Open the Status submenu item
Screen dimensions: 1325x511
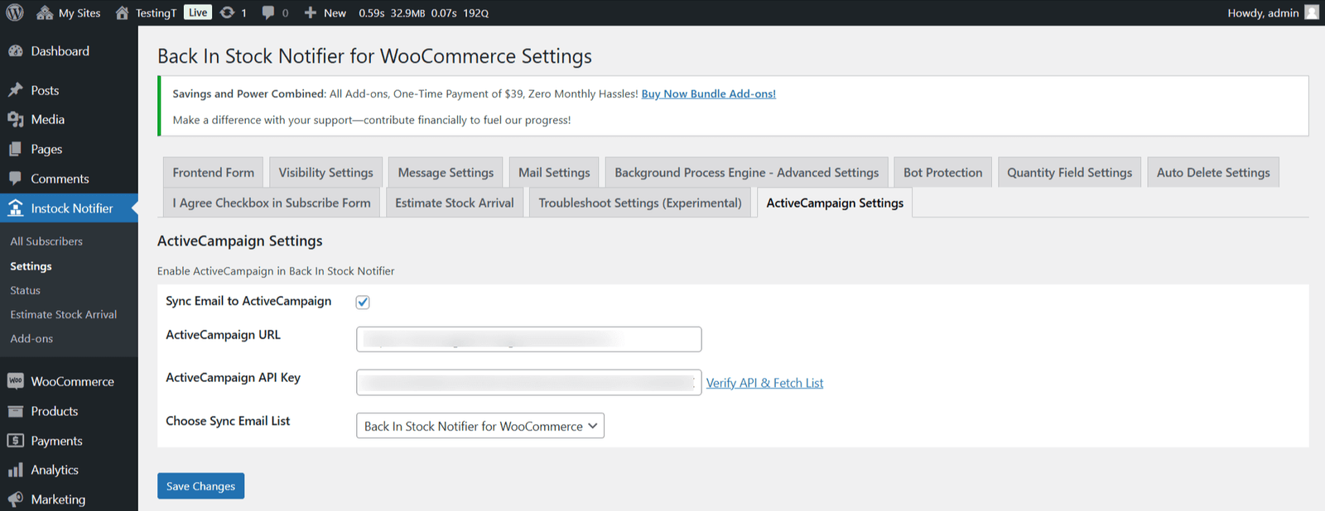tap(25, 290)
